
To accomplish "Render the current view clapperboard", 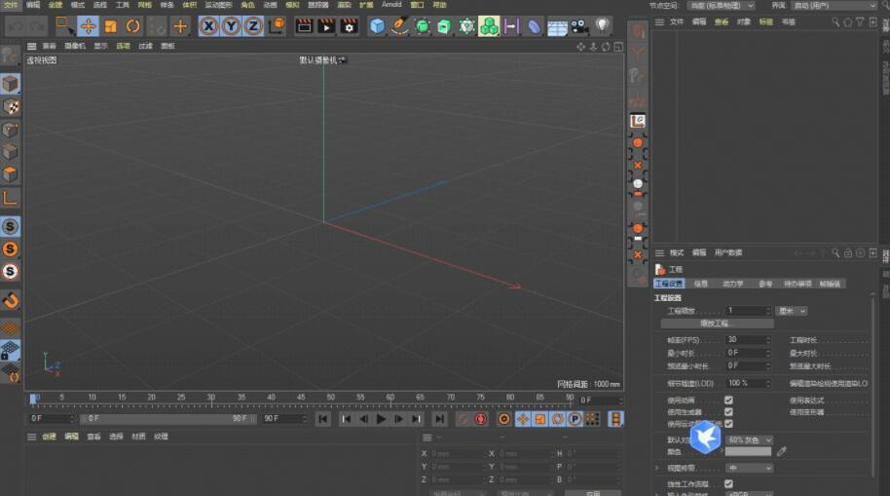I will click(304, 26).
